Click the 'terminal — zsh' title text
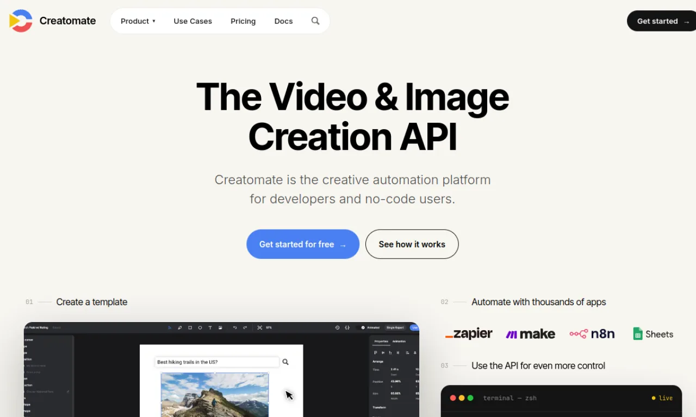The image size is (696, 417). (509, 398)
